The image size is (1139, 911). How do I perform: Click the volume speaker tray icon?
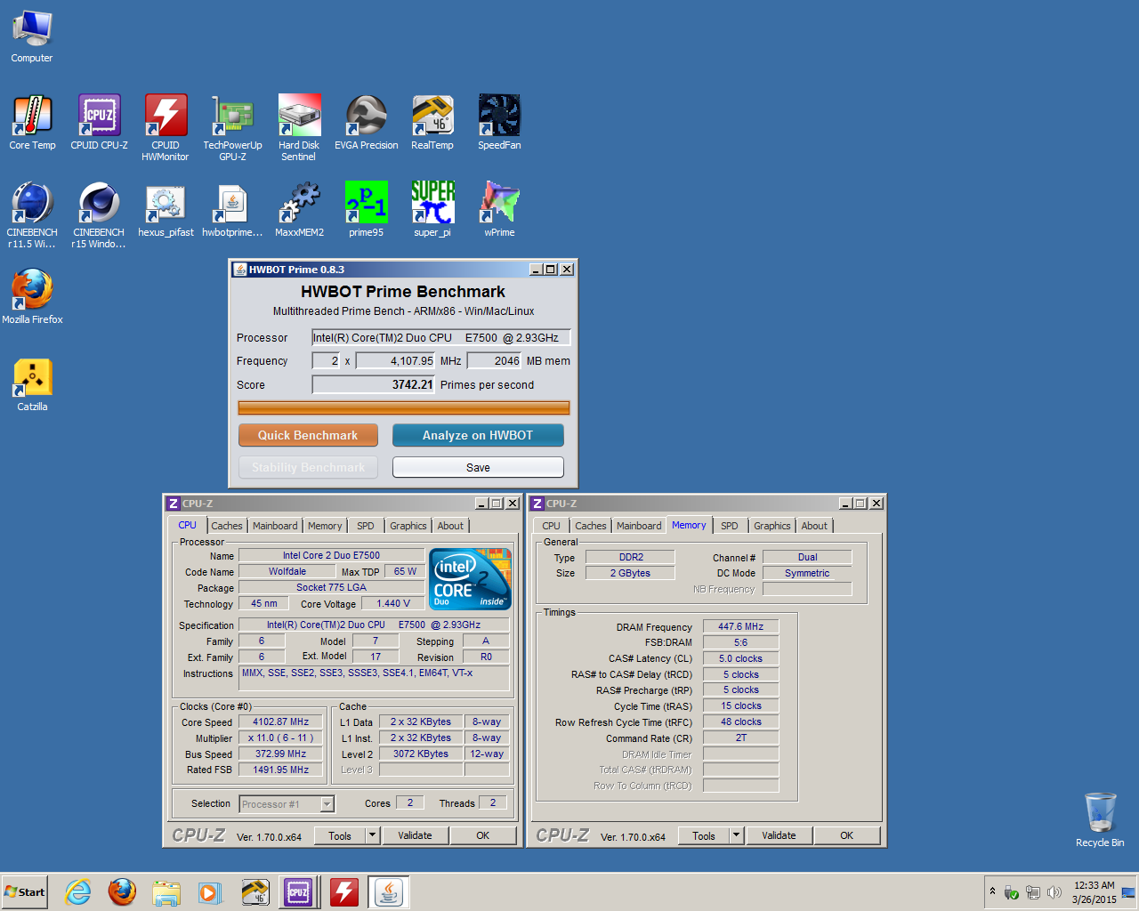1054,892
